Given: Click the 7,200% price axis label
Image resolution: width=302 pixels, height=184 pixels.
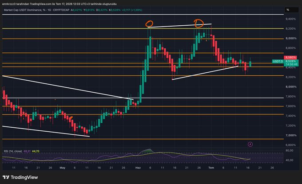Looking at the screenshot, I should [290, 126].
